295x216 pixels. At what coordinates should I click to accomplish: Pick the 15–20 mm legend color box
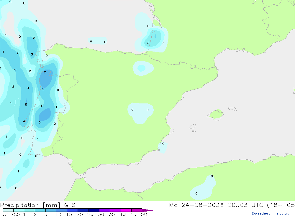73,210
